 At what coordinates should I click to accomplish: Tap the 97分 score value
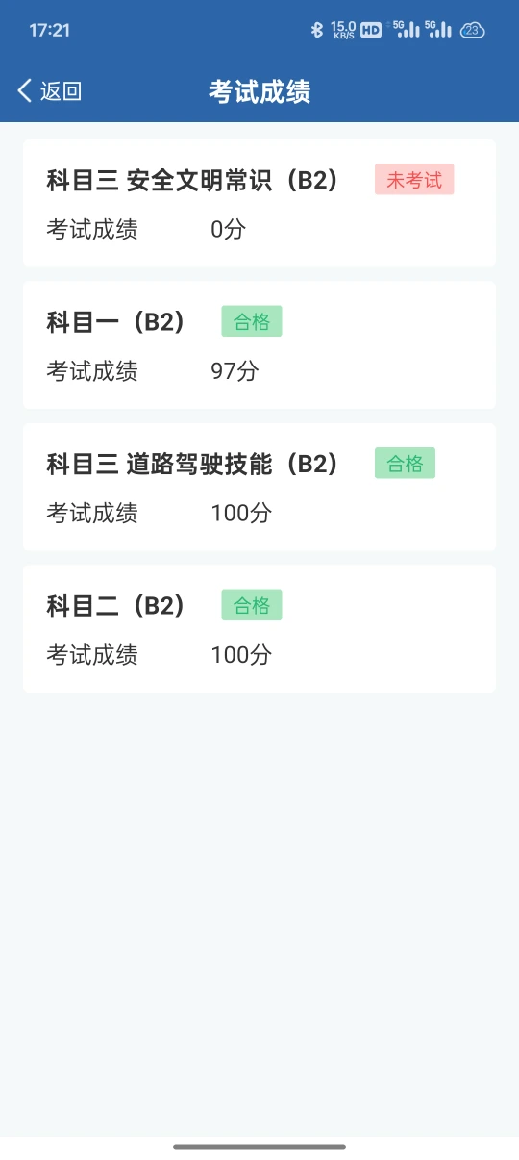click(235, 371)
